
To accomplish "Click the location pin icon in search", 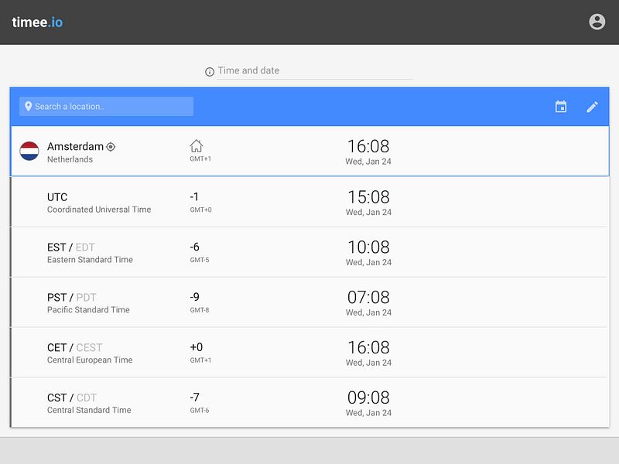I will 28,106.
